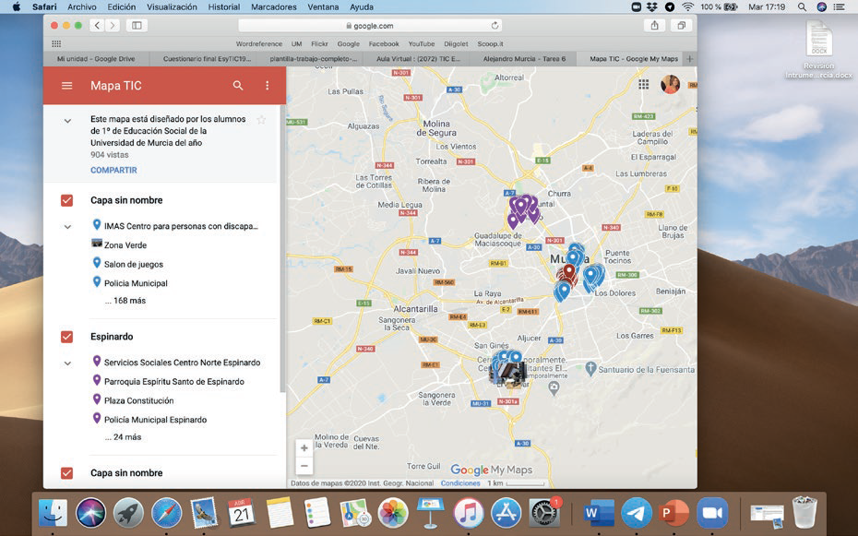Toggle Safari sidebar button

(137, 25)
